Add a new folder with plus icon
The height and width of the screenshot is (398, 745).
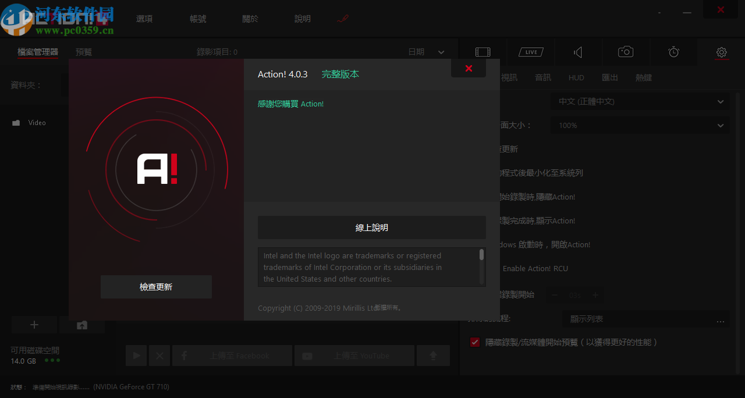click(34, 325)
